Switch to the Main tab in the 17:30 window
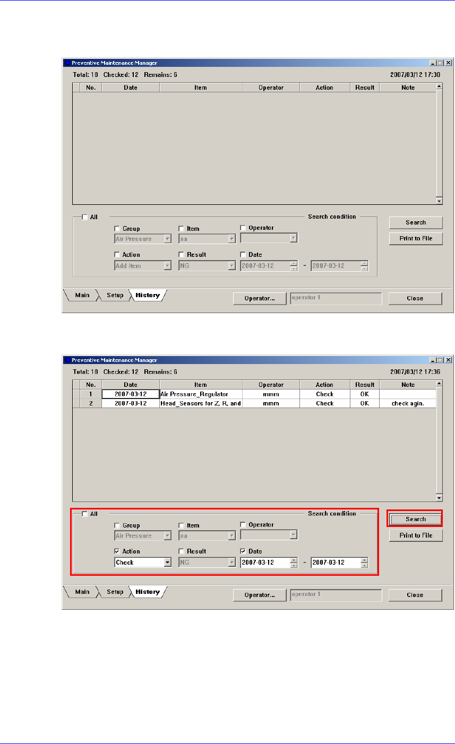This screenshot has height=744, width=455. (x=82, y=295)
